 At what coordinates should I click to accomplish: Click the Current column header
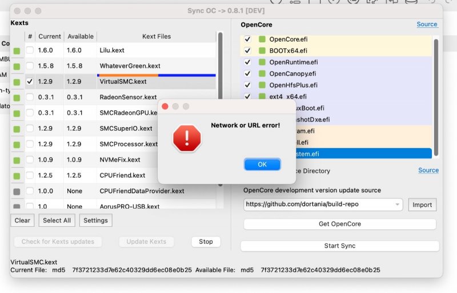[50, 36]
